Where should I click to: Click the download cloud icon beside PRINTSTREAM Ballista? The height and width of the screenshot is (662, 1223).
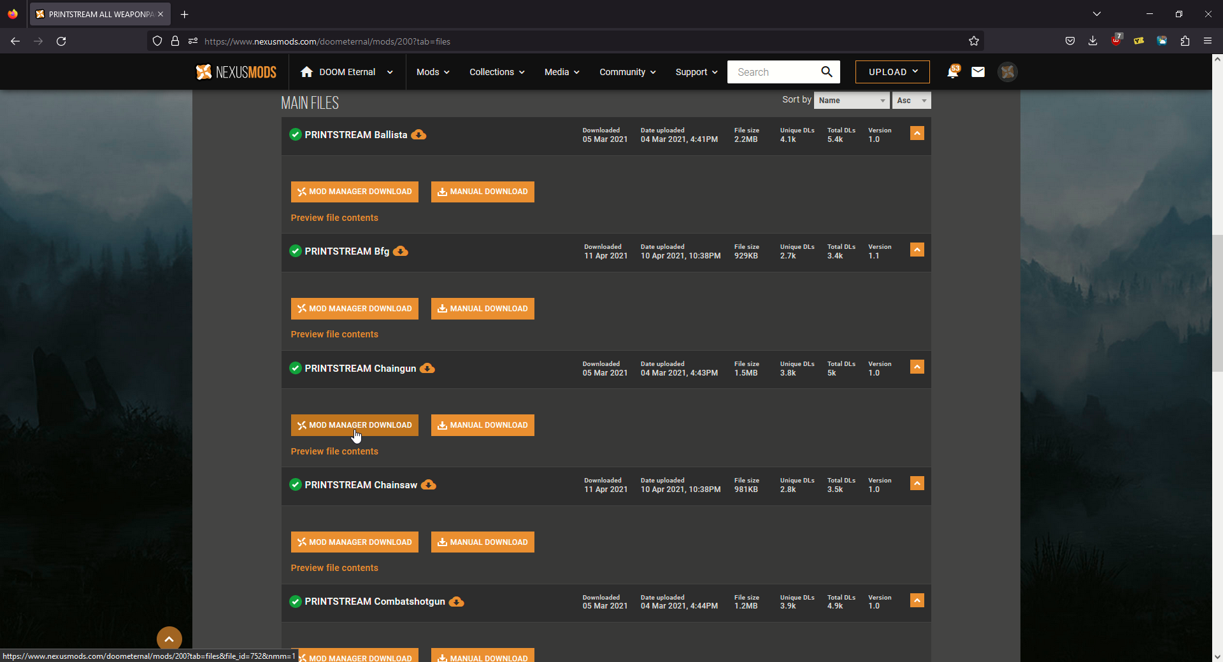(418, 135)
